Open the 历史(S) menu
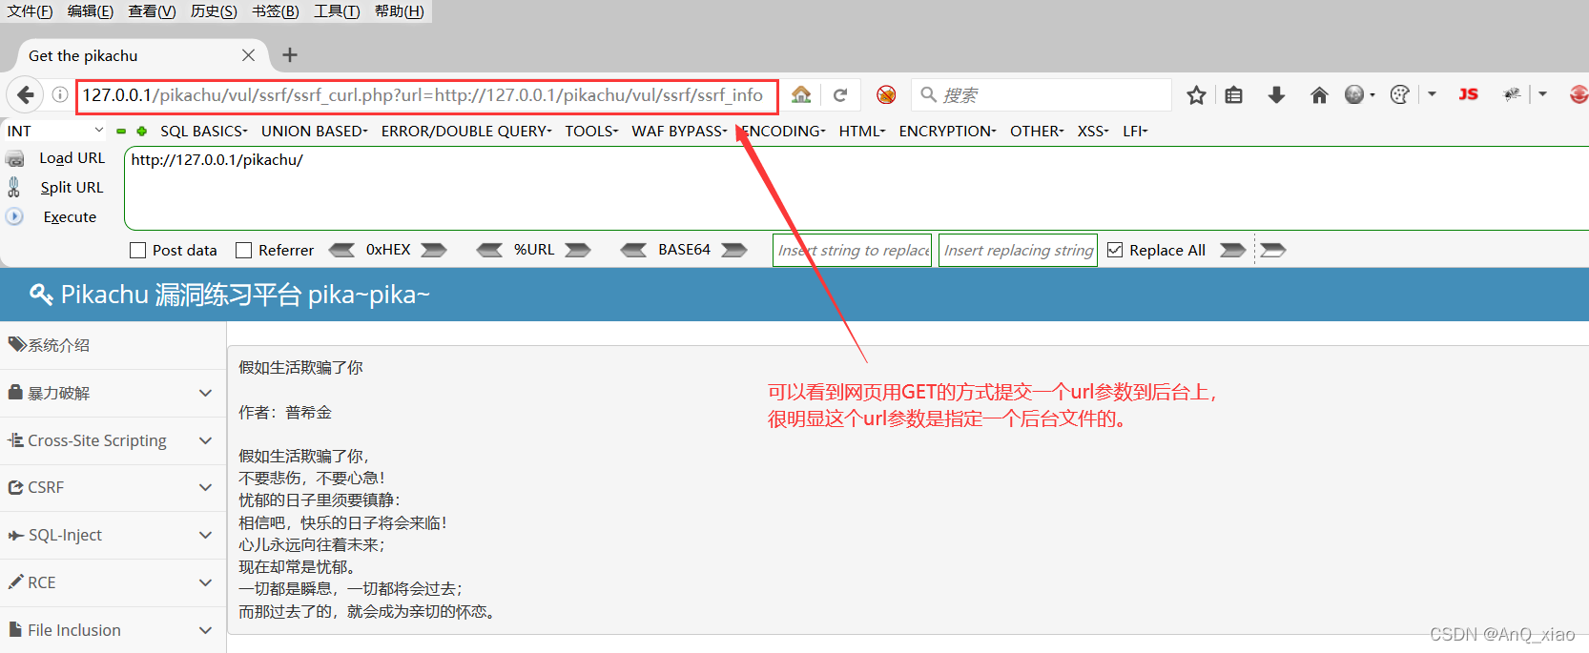This screenshot has height=653, width=1589. pos(214,11)
